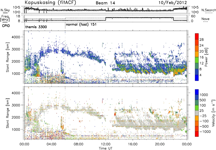Screen dimensions: 216x150
Task: Pick the red top segment of Power colorbar
Action: [x=197, y=36]
